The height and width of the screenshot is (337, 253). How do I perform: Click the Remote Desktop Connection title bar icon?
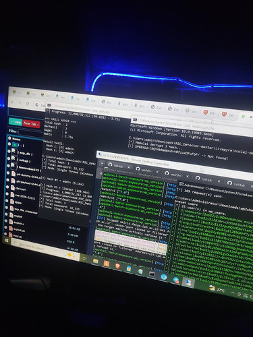[100, 154]
